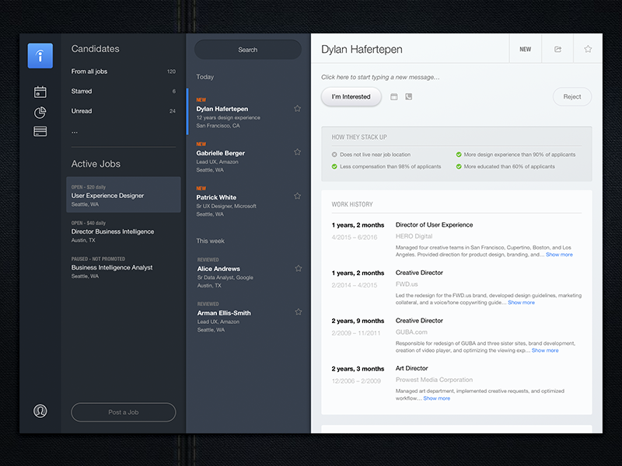
Task: Click the Post a Job button
Action: coord(124,412)
